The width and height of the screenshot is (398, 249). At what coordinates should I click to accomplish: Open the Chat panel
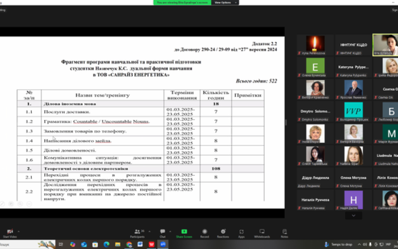point(163,233)
